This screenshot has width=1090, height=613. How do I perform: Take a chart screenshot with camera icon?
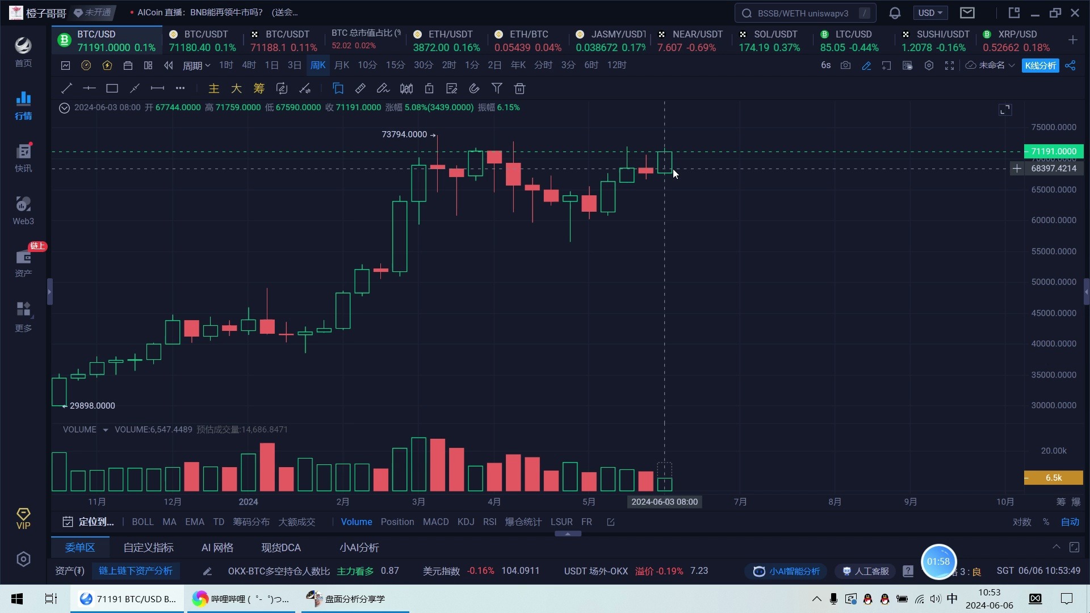point(846,65)
